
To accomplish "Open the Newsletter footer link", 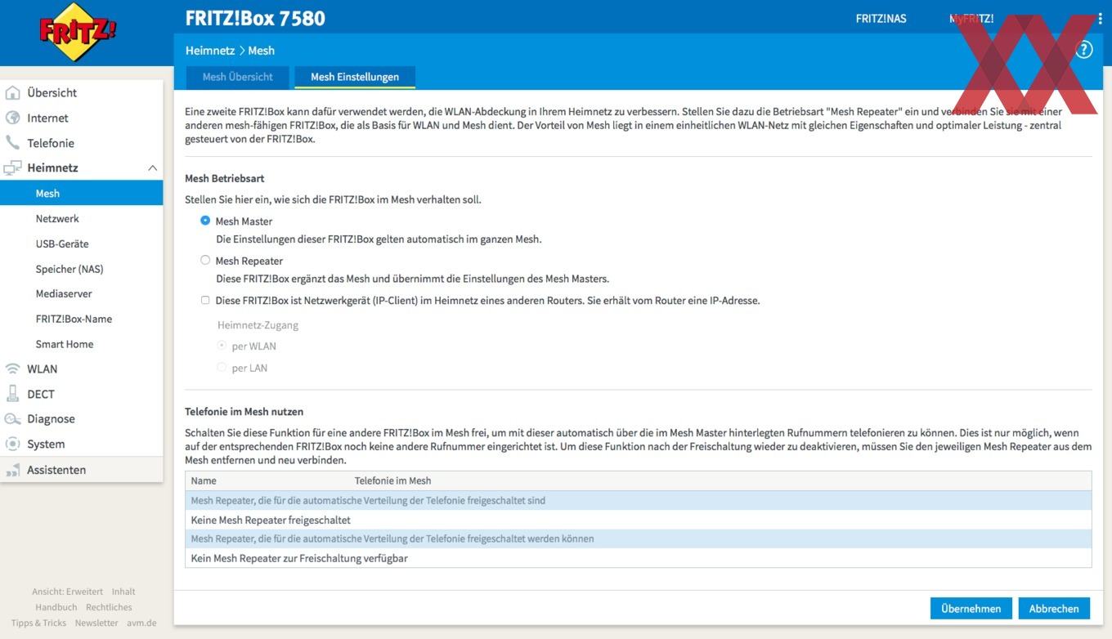I will tap(96, 623).
